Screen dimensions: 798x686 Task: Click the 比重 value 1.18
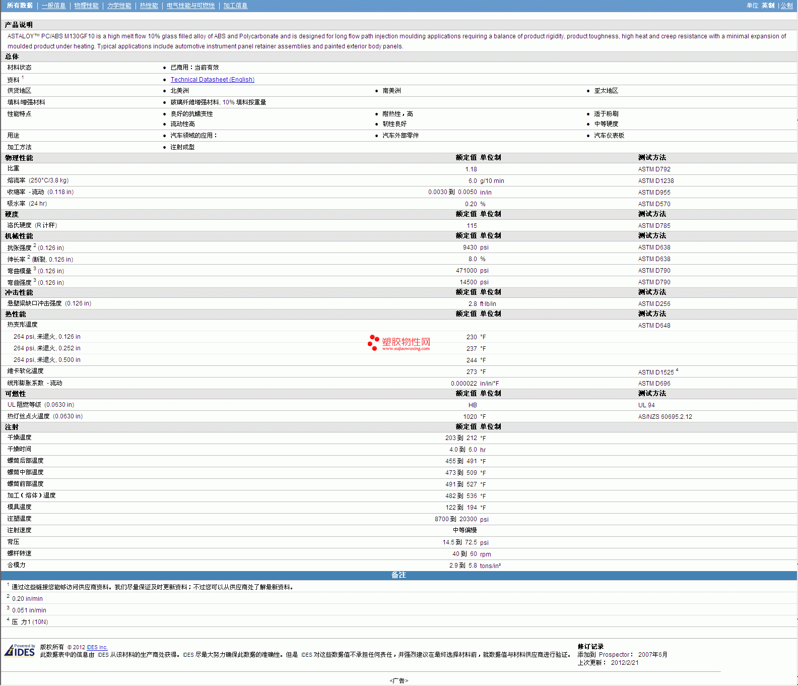[471, 169]
